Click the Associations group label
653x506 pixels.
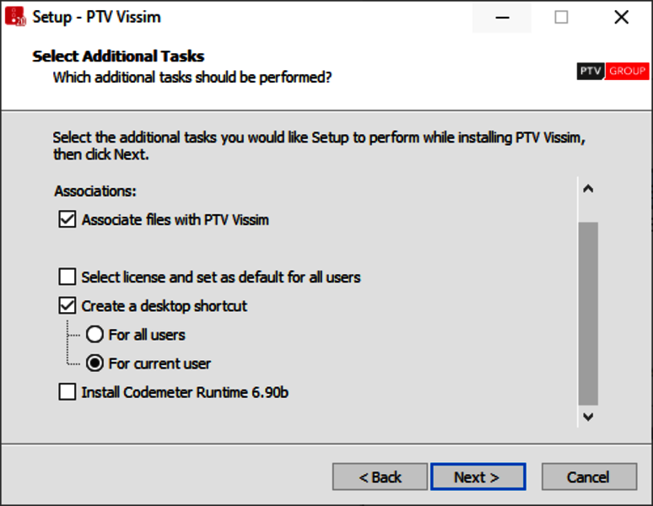[x=95, y=191]
